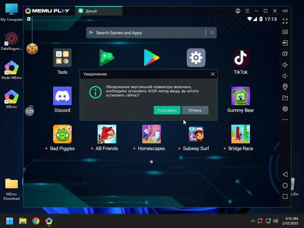The width and height of the screenshot is (304, 228).
Task: Tap Android Back triangle button
Action: (285, 174)
